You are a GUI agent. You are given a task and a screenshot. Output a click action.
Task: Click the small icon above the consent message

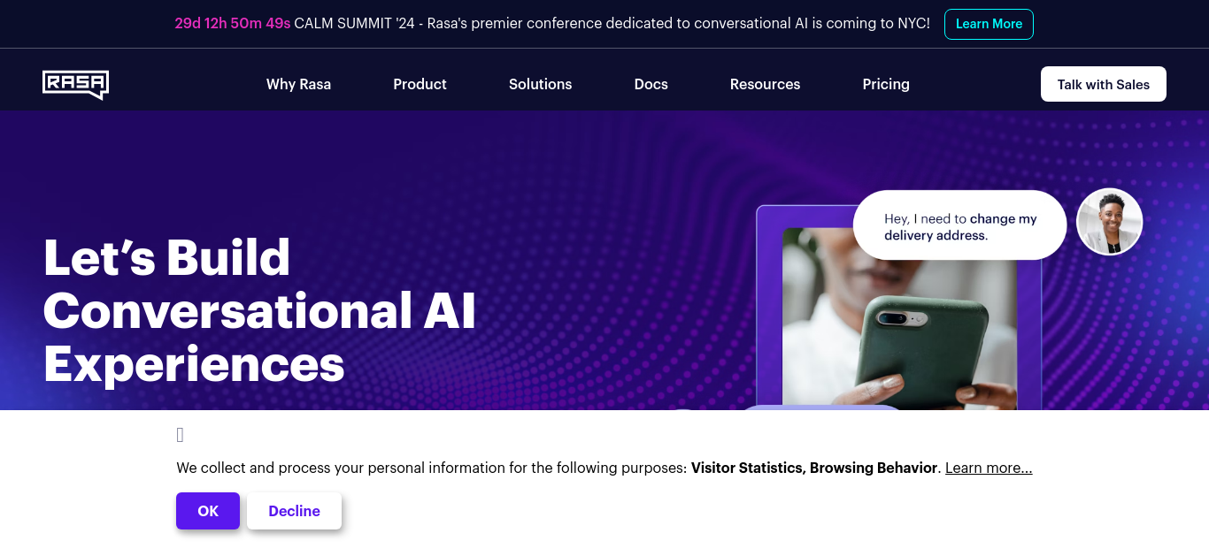pyautogui.click(x=180, y=435)
